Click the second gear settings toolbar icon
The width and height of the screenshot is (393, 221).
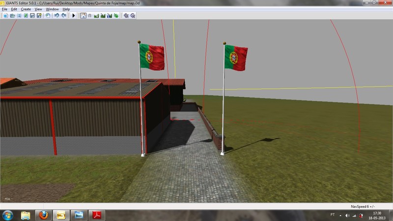click(x=133, y=16)
